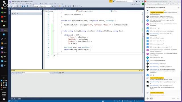Open the member navigation dropdown in editor
The height and width of the screenshot is (102, 182).
(x=127, y=11)
